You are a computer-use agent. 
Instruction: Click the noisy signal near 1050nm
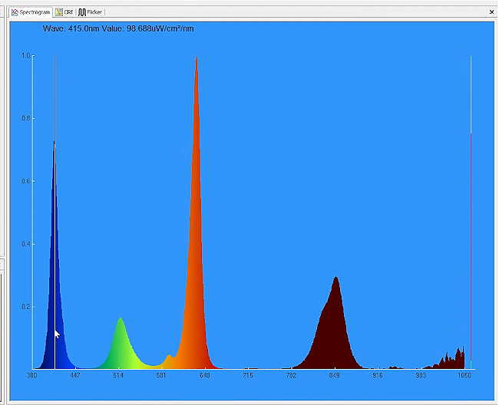(458, 360)
